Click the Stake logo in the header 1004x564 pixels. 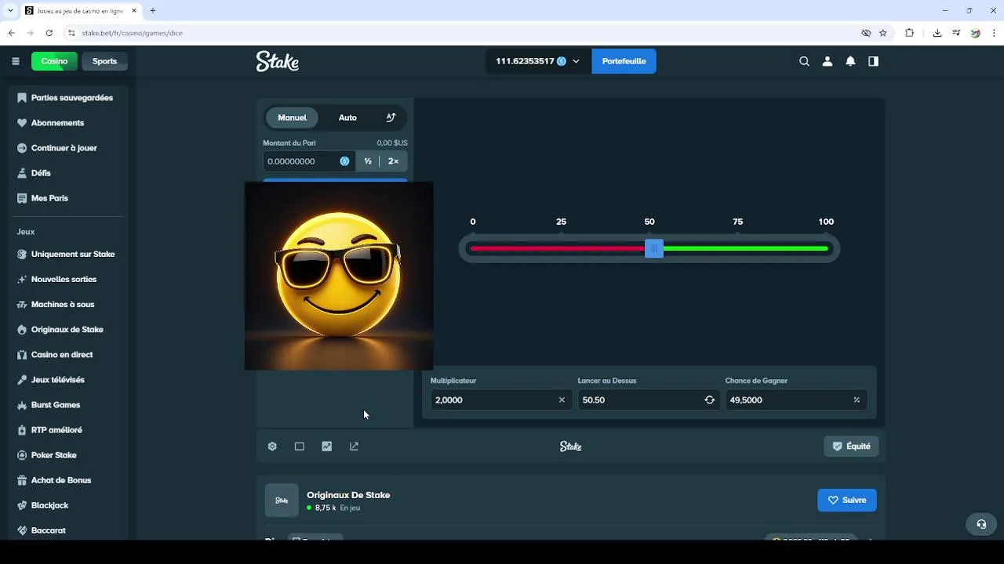[x=278, y=61]
